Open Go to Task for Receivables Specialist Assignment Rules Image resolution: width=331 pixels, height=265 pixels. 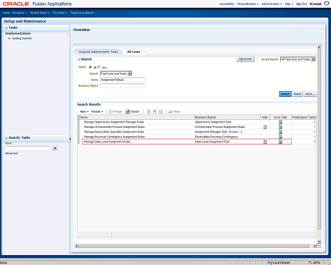[280, 131]
